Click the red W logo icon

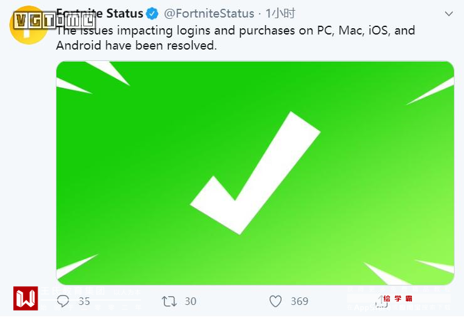click(x=26, y=298)
